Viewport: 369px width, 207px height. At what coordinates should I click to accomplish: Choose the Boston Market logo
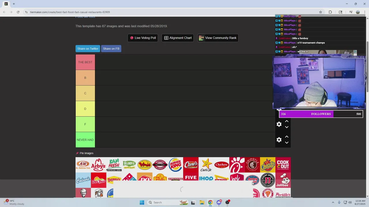(x=160, y=165)
